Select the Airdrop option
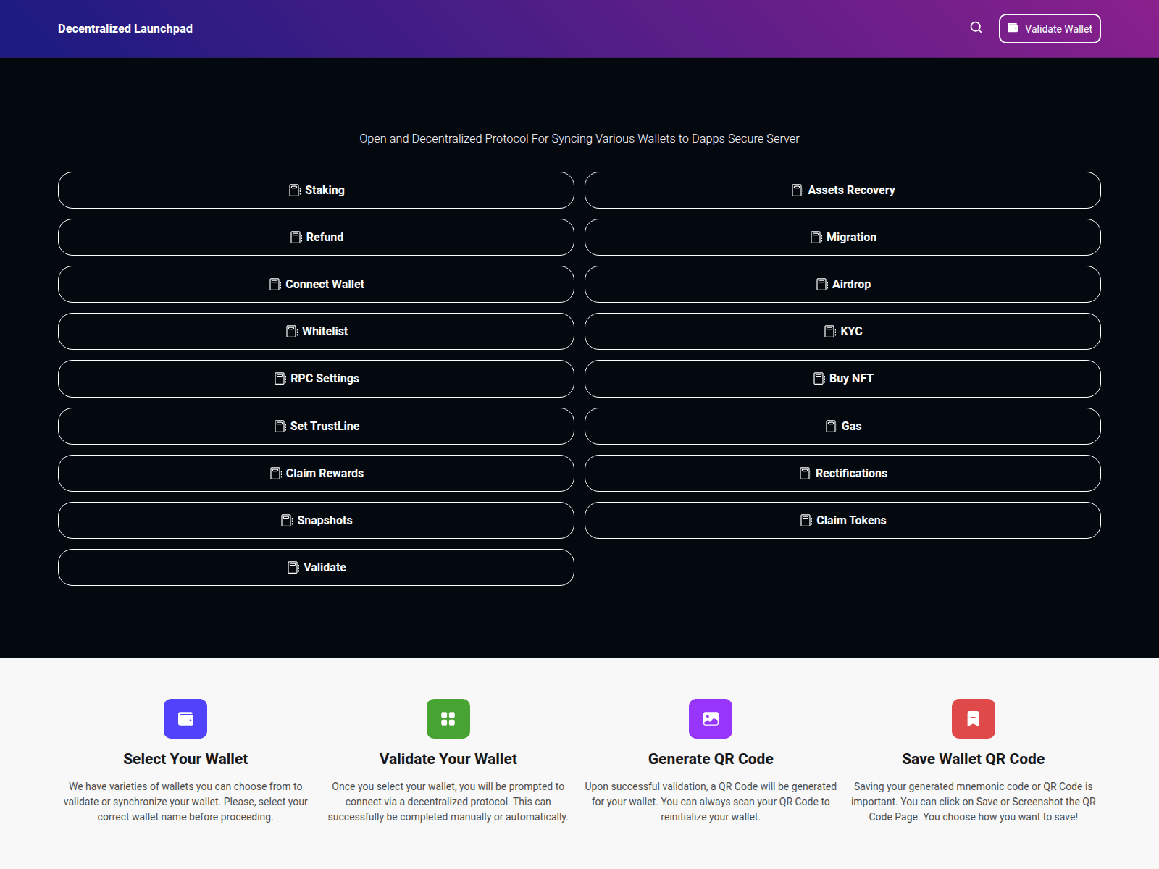This screenshot has width=1159, height=869. coord(842,284)
